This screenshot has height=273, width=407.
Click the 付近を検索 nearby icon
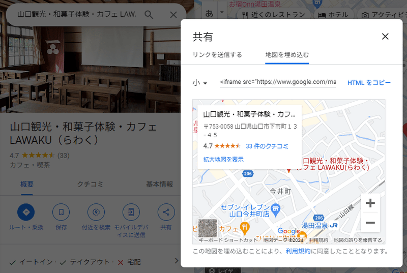click(x=96, y=212)
